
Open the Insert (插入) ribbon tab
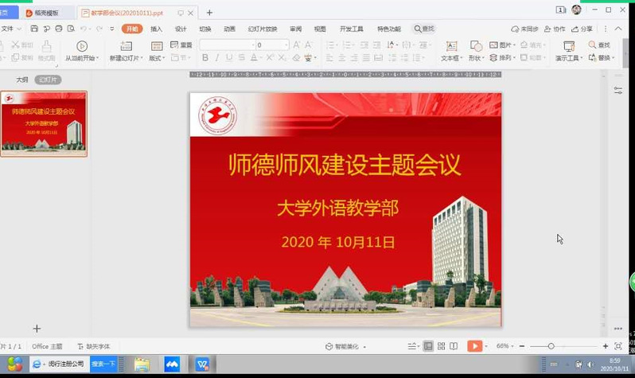(x=156, y=29)
